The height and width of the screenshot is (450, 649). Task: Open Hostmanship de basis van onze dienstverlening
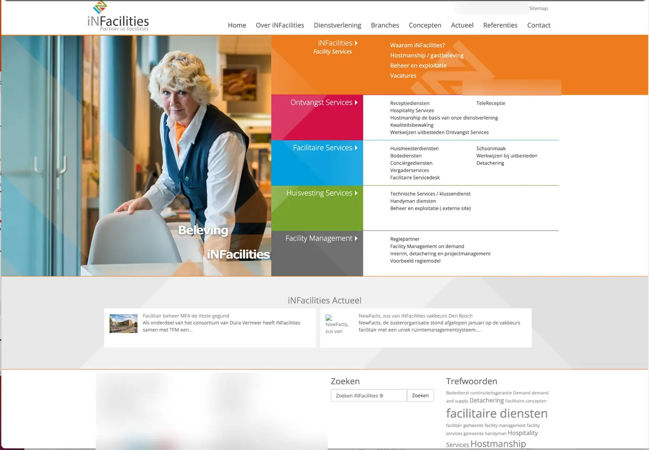[x=444, y=118]
